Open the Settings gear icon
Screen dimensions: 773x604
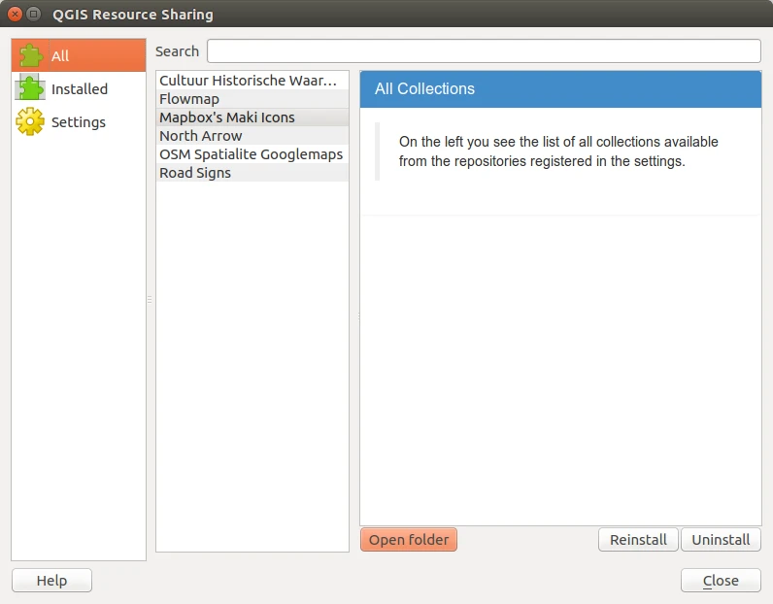click(30, 121)
